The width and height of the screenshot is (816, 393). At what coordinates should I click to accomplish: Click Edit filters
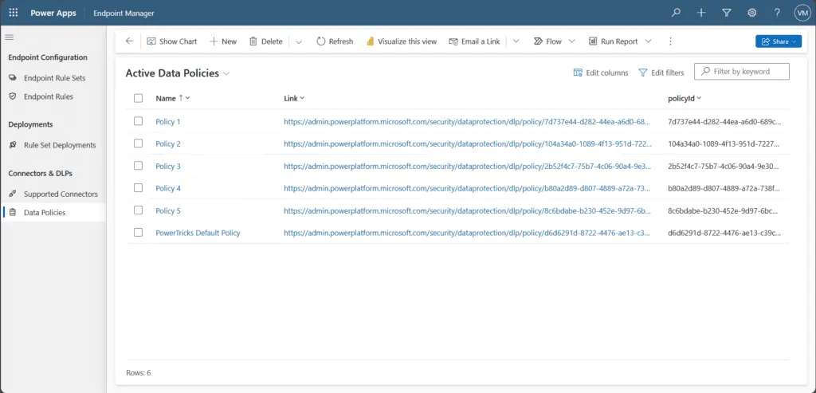coord(661,73)
